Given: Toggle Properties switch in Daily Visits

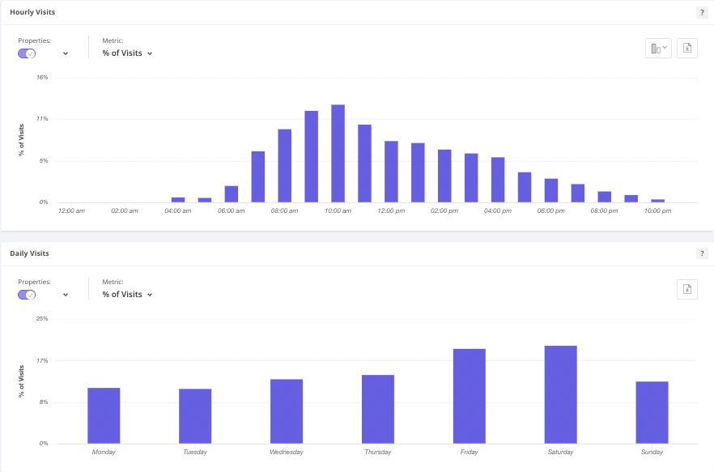Looking at the screenshot, I should click(x=26, y=295).
